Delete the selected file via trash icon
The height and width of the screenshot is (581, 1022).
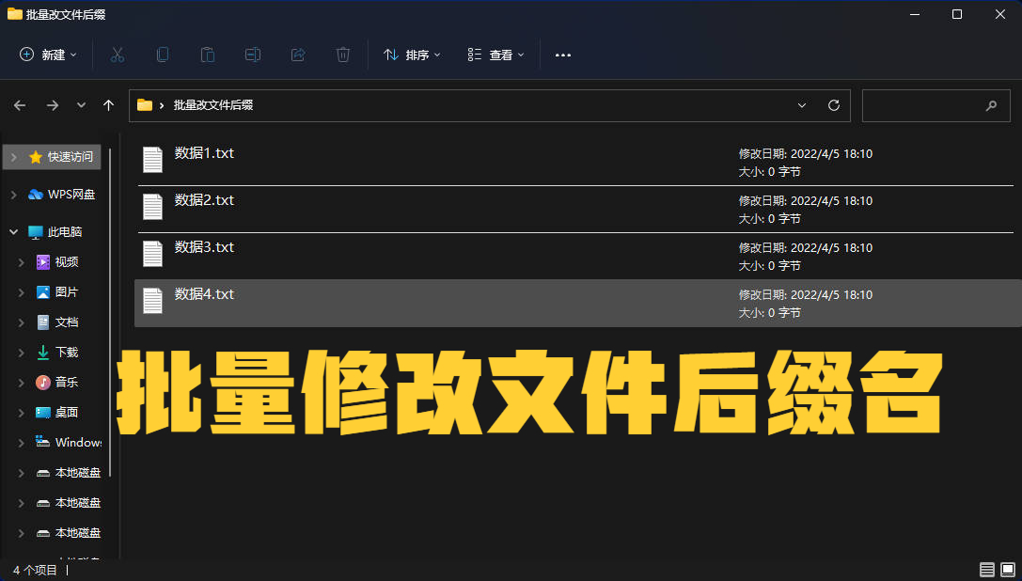tap(342, 55)
